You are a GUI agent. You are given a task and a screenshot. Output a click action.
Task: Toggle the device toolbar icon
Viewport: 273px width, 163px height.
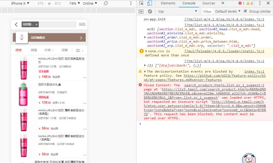click(x=149, y=3)
